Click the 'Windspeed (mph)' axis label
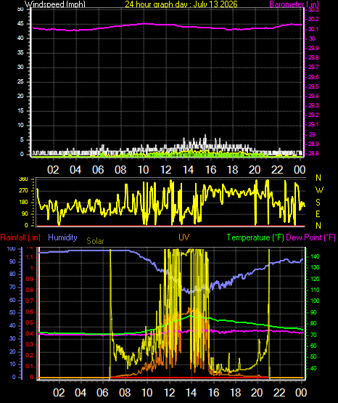338x403 pixels. tap(54, 4)
